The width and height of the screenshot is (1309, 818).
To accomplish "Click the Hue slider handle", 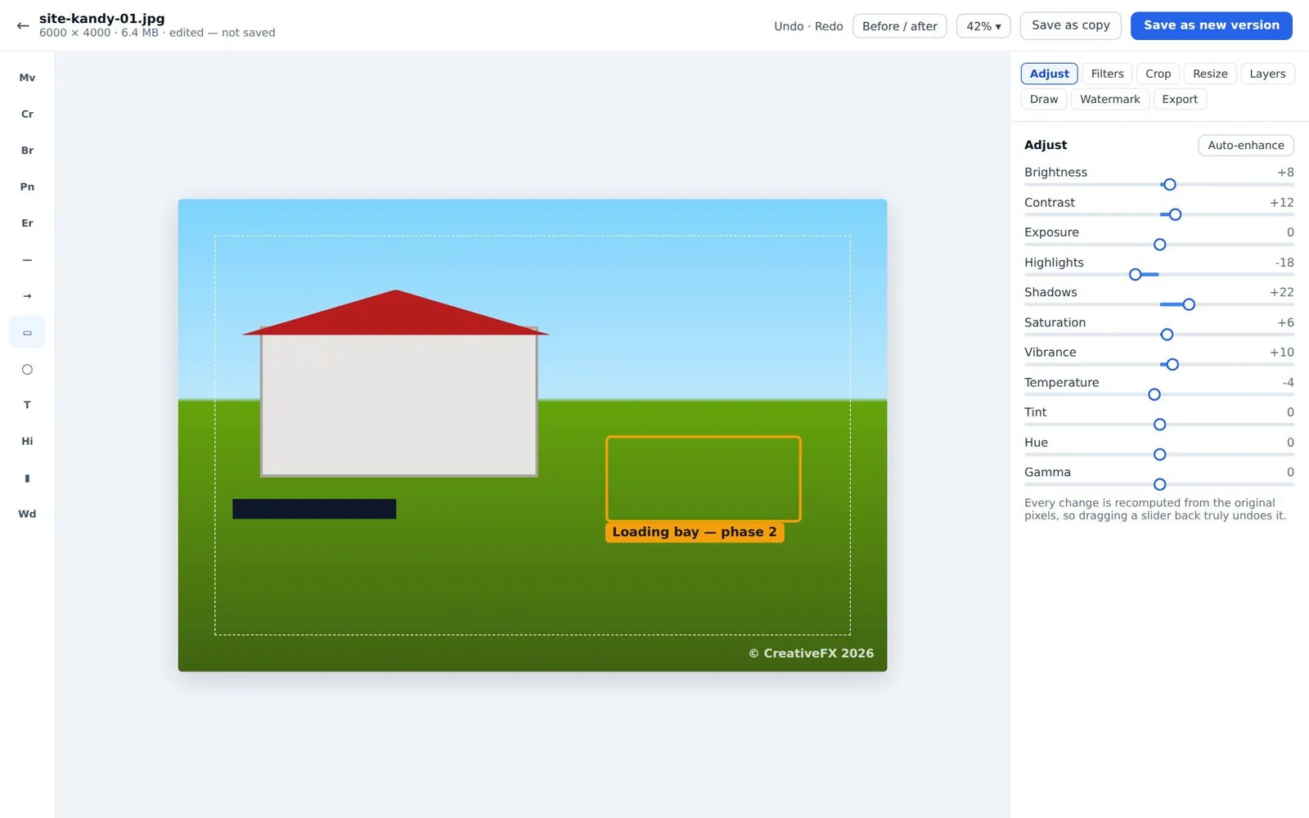I will point(1159,455).
